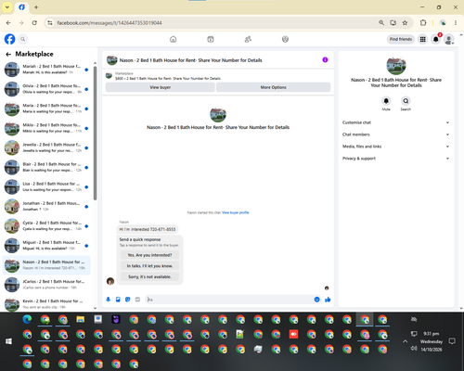
Task: Choose a GIF from the composer
Action: (x=137, y=300)
